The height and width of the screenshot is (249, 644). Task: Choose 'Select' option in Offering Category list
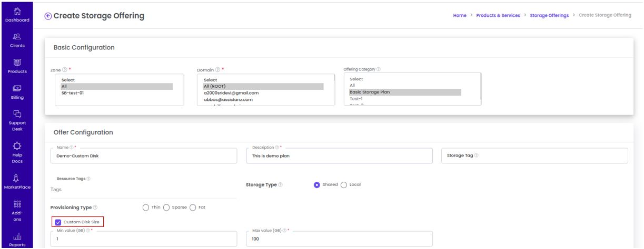[405, 79]
